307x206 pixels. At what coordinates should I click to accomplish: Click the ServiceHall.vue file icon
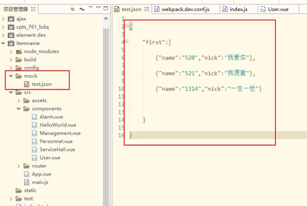pos(34,150)
